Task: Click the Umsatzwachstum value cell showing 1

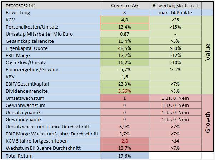Action: pyautogui.click(x=124, y=98)
